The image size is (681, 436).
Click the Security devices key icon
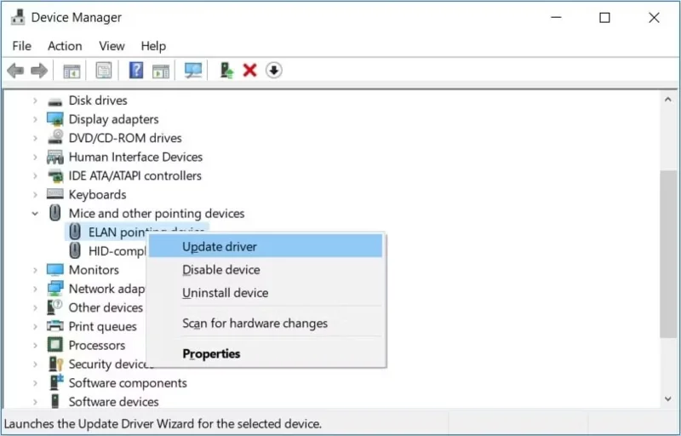[x=55, y=364]
